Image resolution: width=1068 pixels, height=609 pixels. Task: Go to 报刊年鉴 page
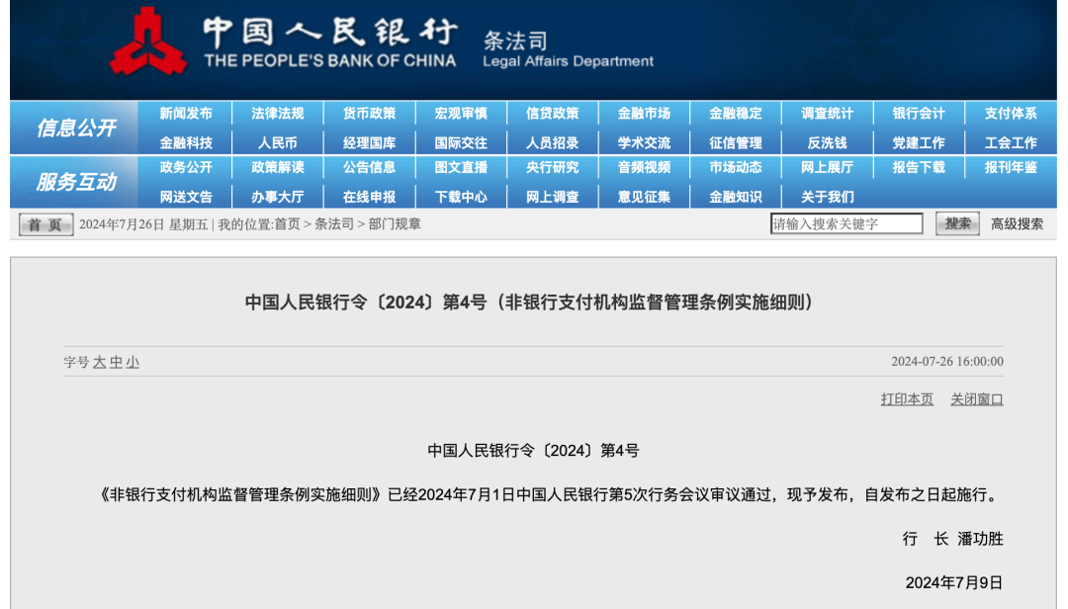[x=1010, y=168]
